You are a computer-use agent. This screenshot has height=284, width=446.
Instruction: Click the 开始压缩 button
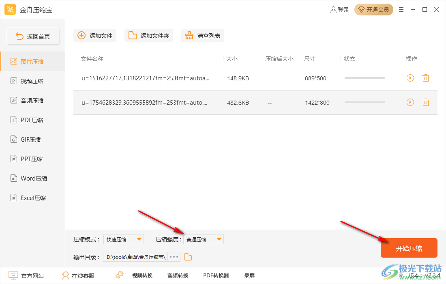(409, 248)
